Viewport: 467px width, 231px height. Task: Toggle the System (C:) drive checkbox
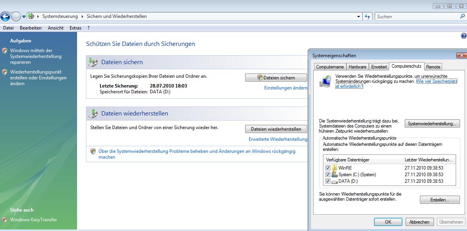point(328,175)
